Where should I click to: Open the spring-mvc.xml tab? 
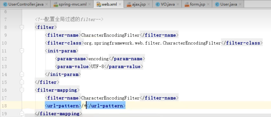[72, 4]
